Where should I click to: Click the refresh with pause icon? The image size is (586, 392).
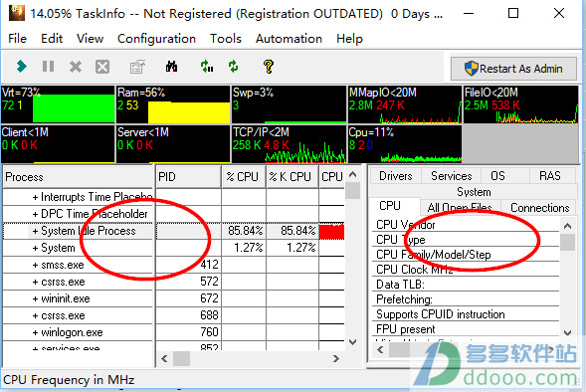coord(207,67)
